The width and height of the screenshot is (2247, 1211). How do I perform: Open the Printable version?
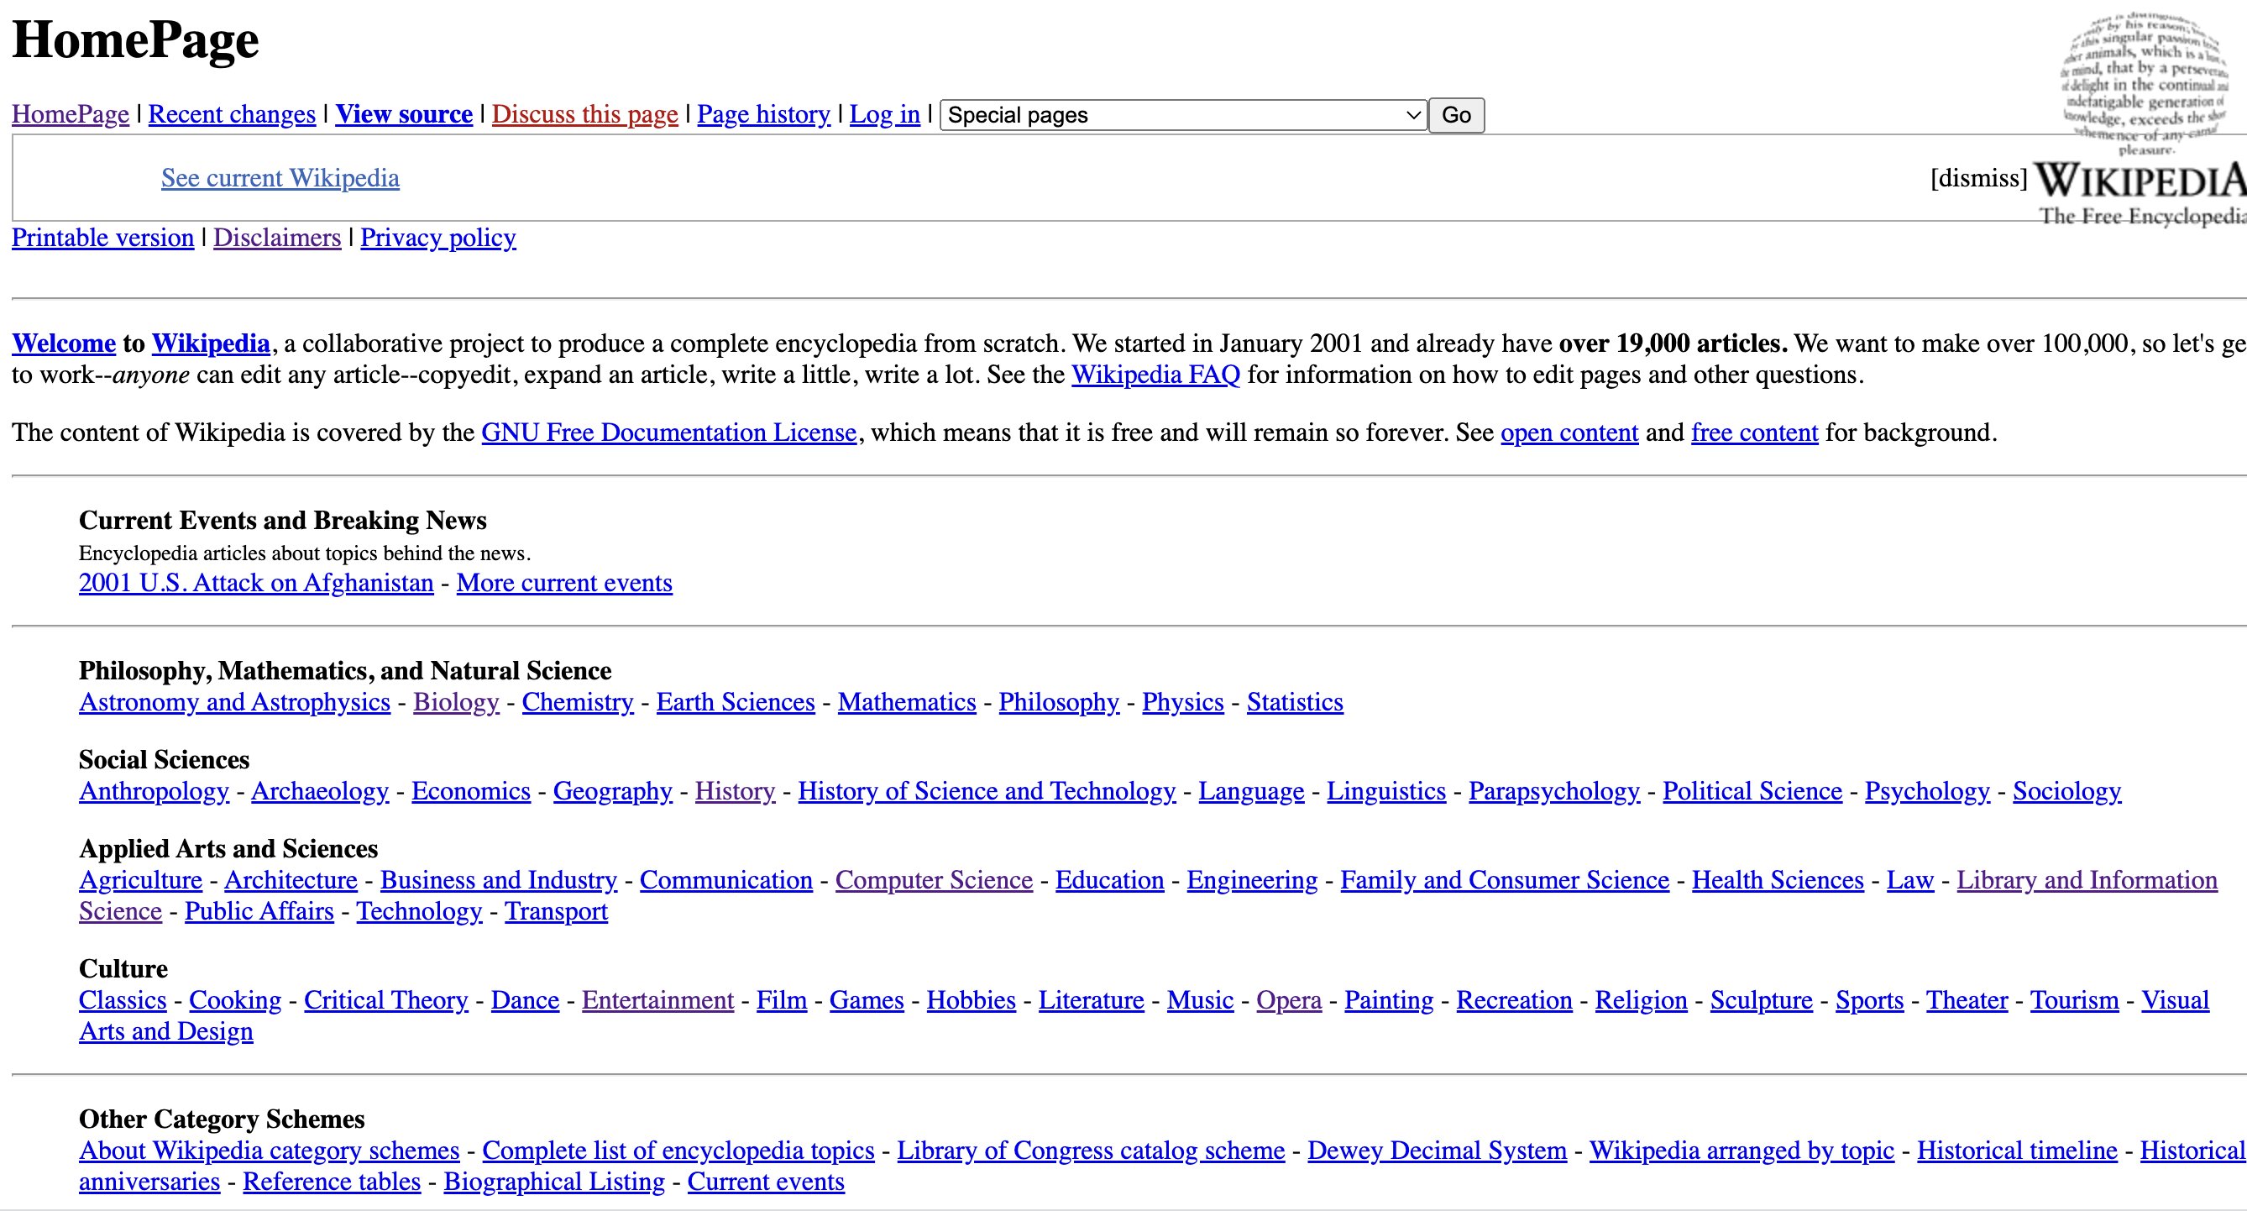click(x=102, y=238)
